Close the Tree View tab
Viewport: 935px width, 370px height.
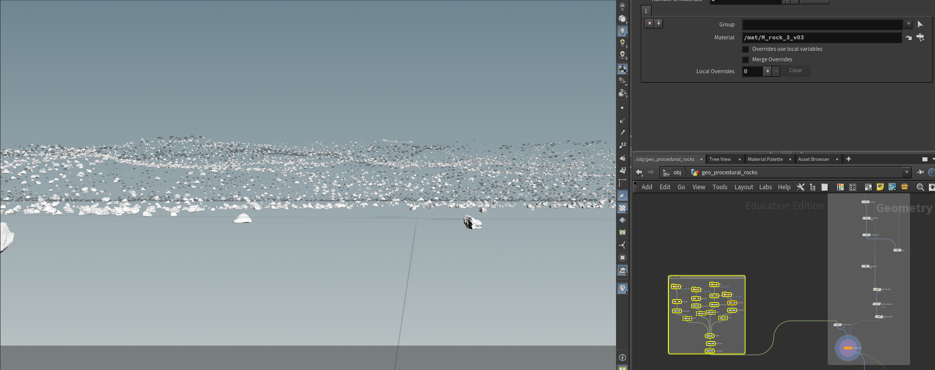(740, 159)
